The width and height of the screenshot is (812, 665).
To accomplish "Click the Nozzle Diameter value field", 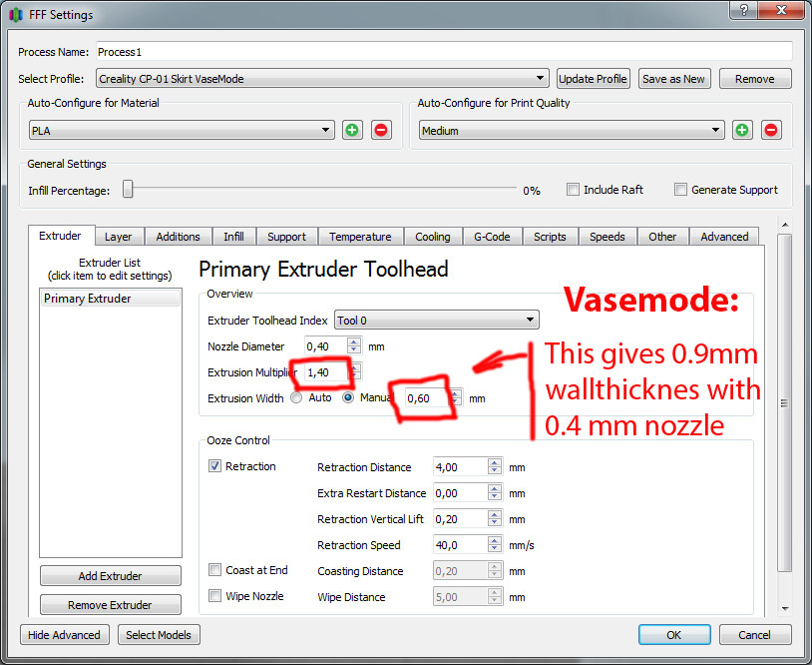I will tap(326, 346).
